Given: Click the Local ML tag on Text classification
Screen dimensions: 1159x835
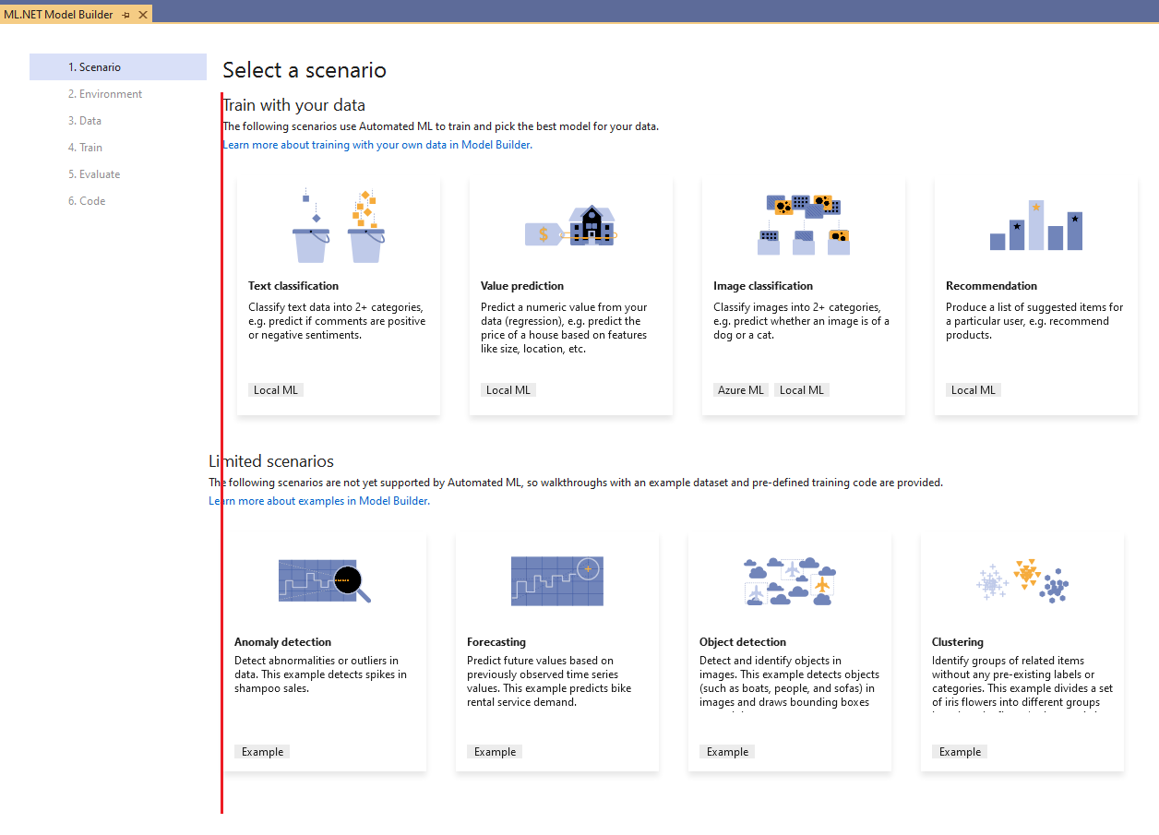Looking at the screenshot, I should pos(275,389).
